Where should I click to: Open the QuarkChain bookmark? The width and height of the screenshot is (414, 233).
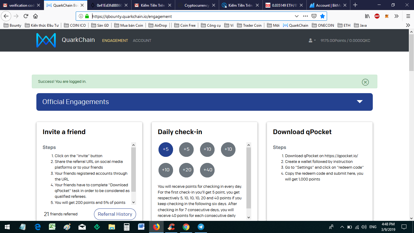295,25
